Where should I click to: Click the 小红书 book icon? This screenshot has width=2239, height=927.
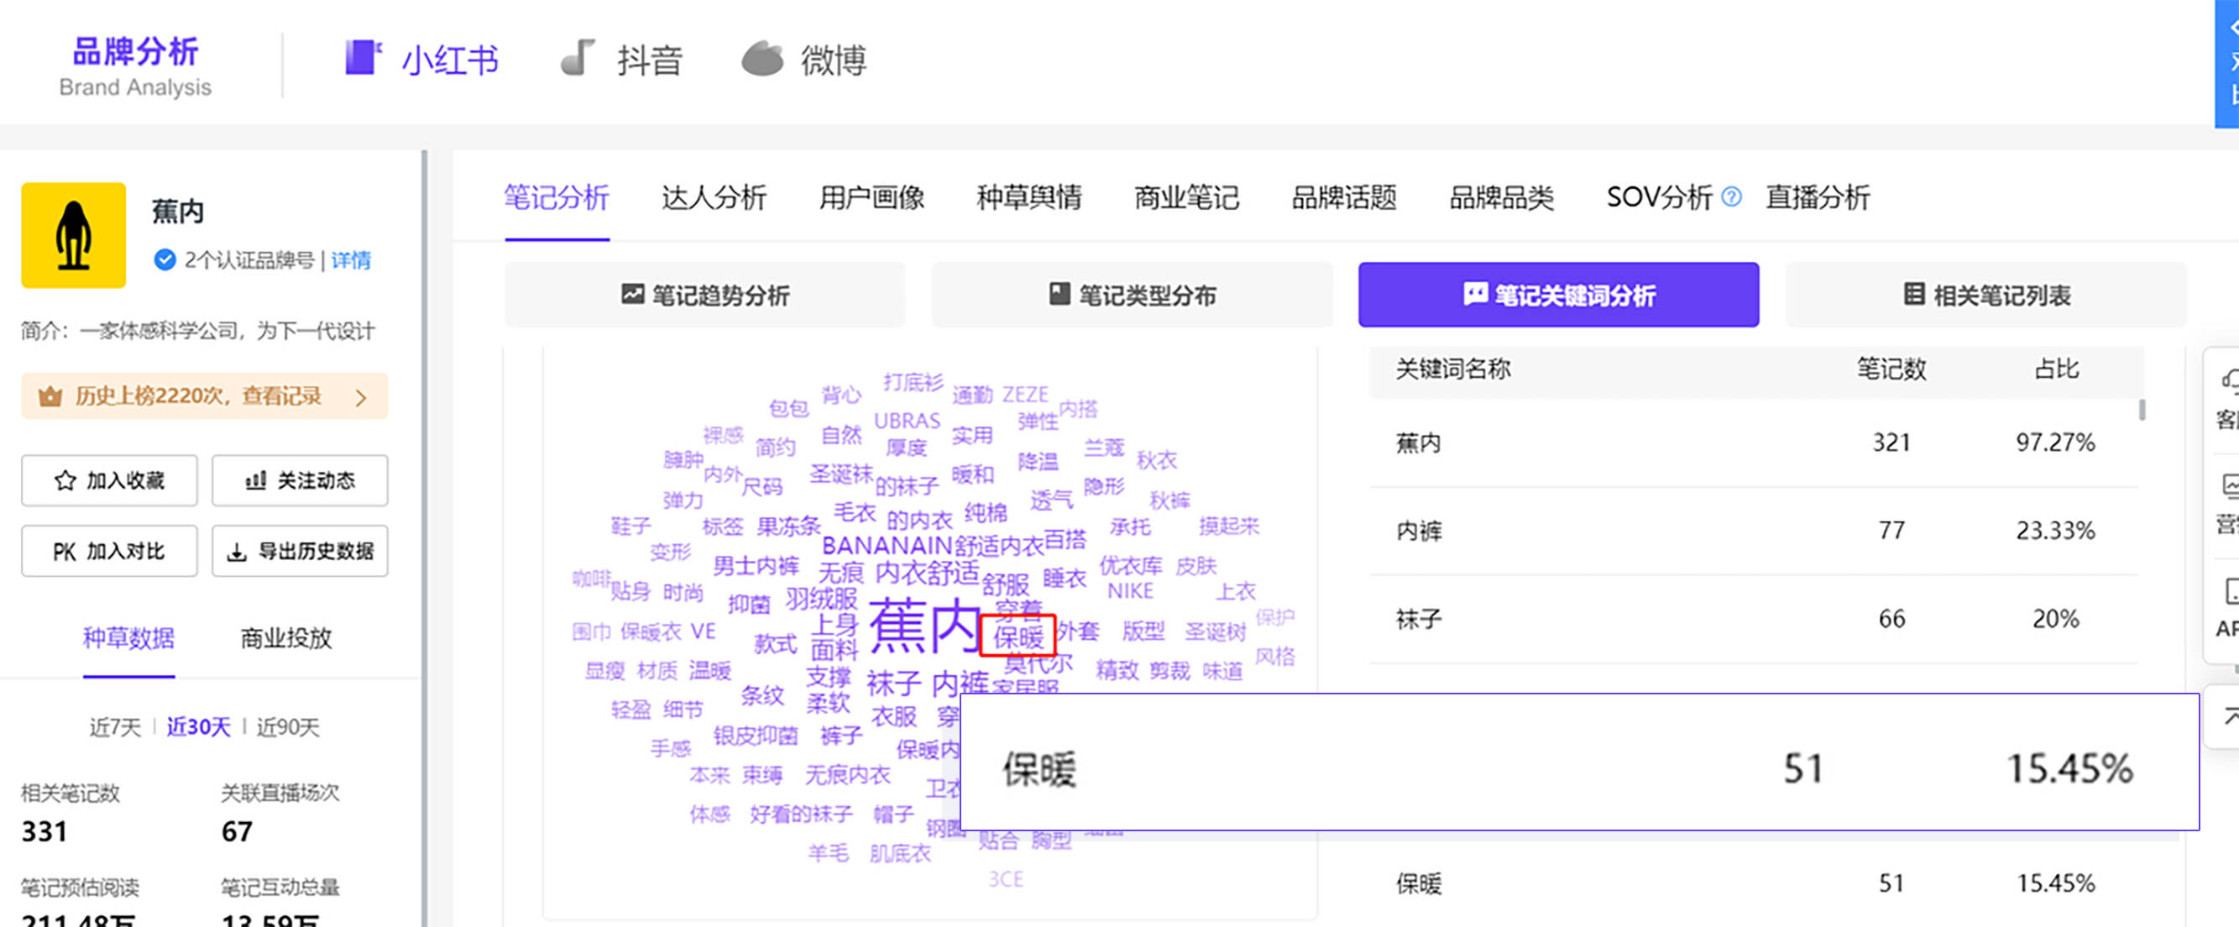364,57
